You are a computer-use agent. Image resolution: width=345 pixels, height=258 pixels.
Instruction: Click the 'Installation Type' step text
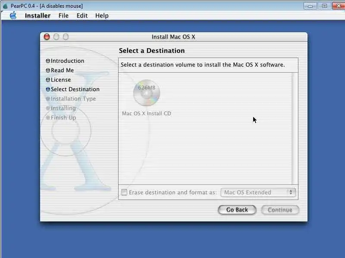[x=73, y=99]
